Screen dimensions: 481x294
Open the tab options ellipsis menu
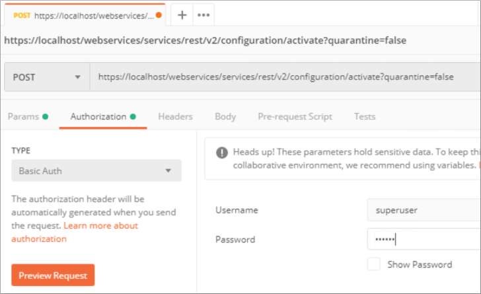(x=203, y=15)
